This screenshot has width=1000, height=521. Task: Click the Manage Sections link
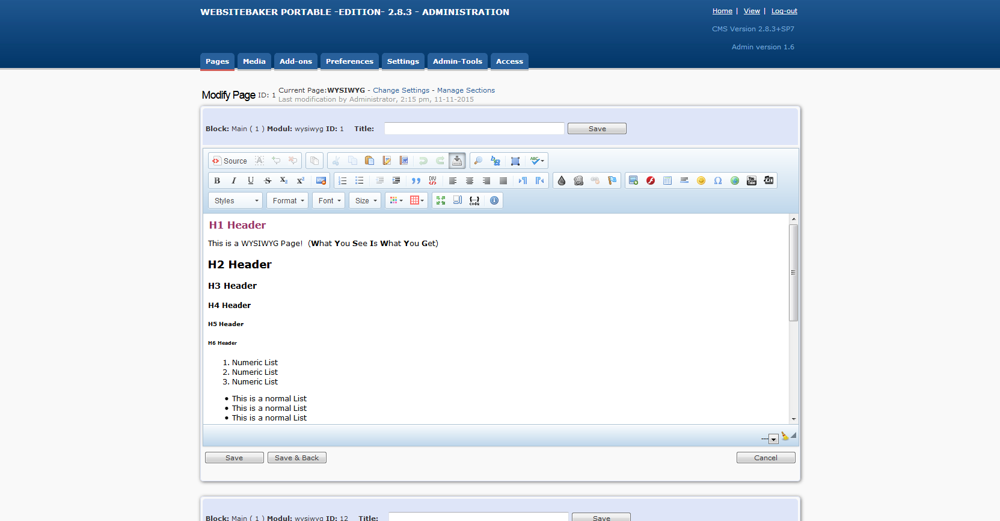pos(466,90)
